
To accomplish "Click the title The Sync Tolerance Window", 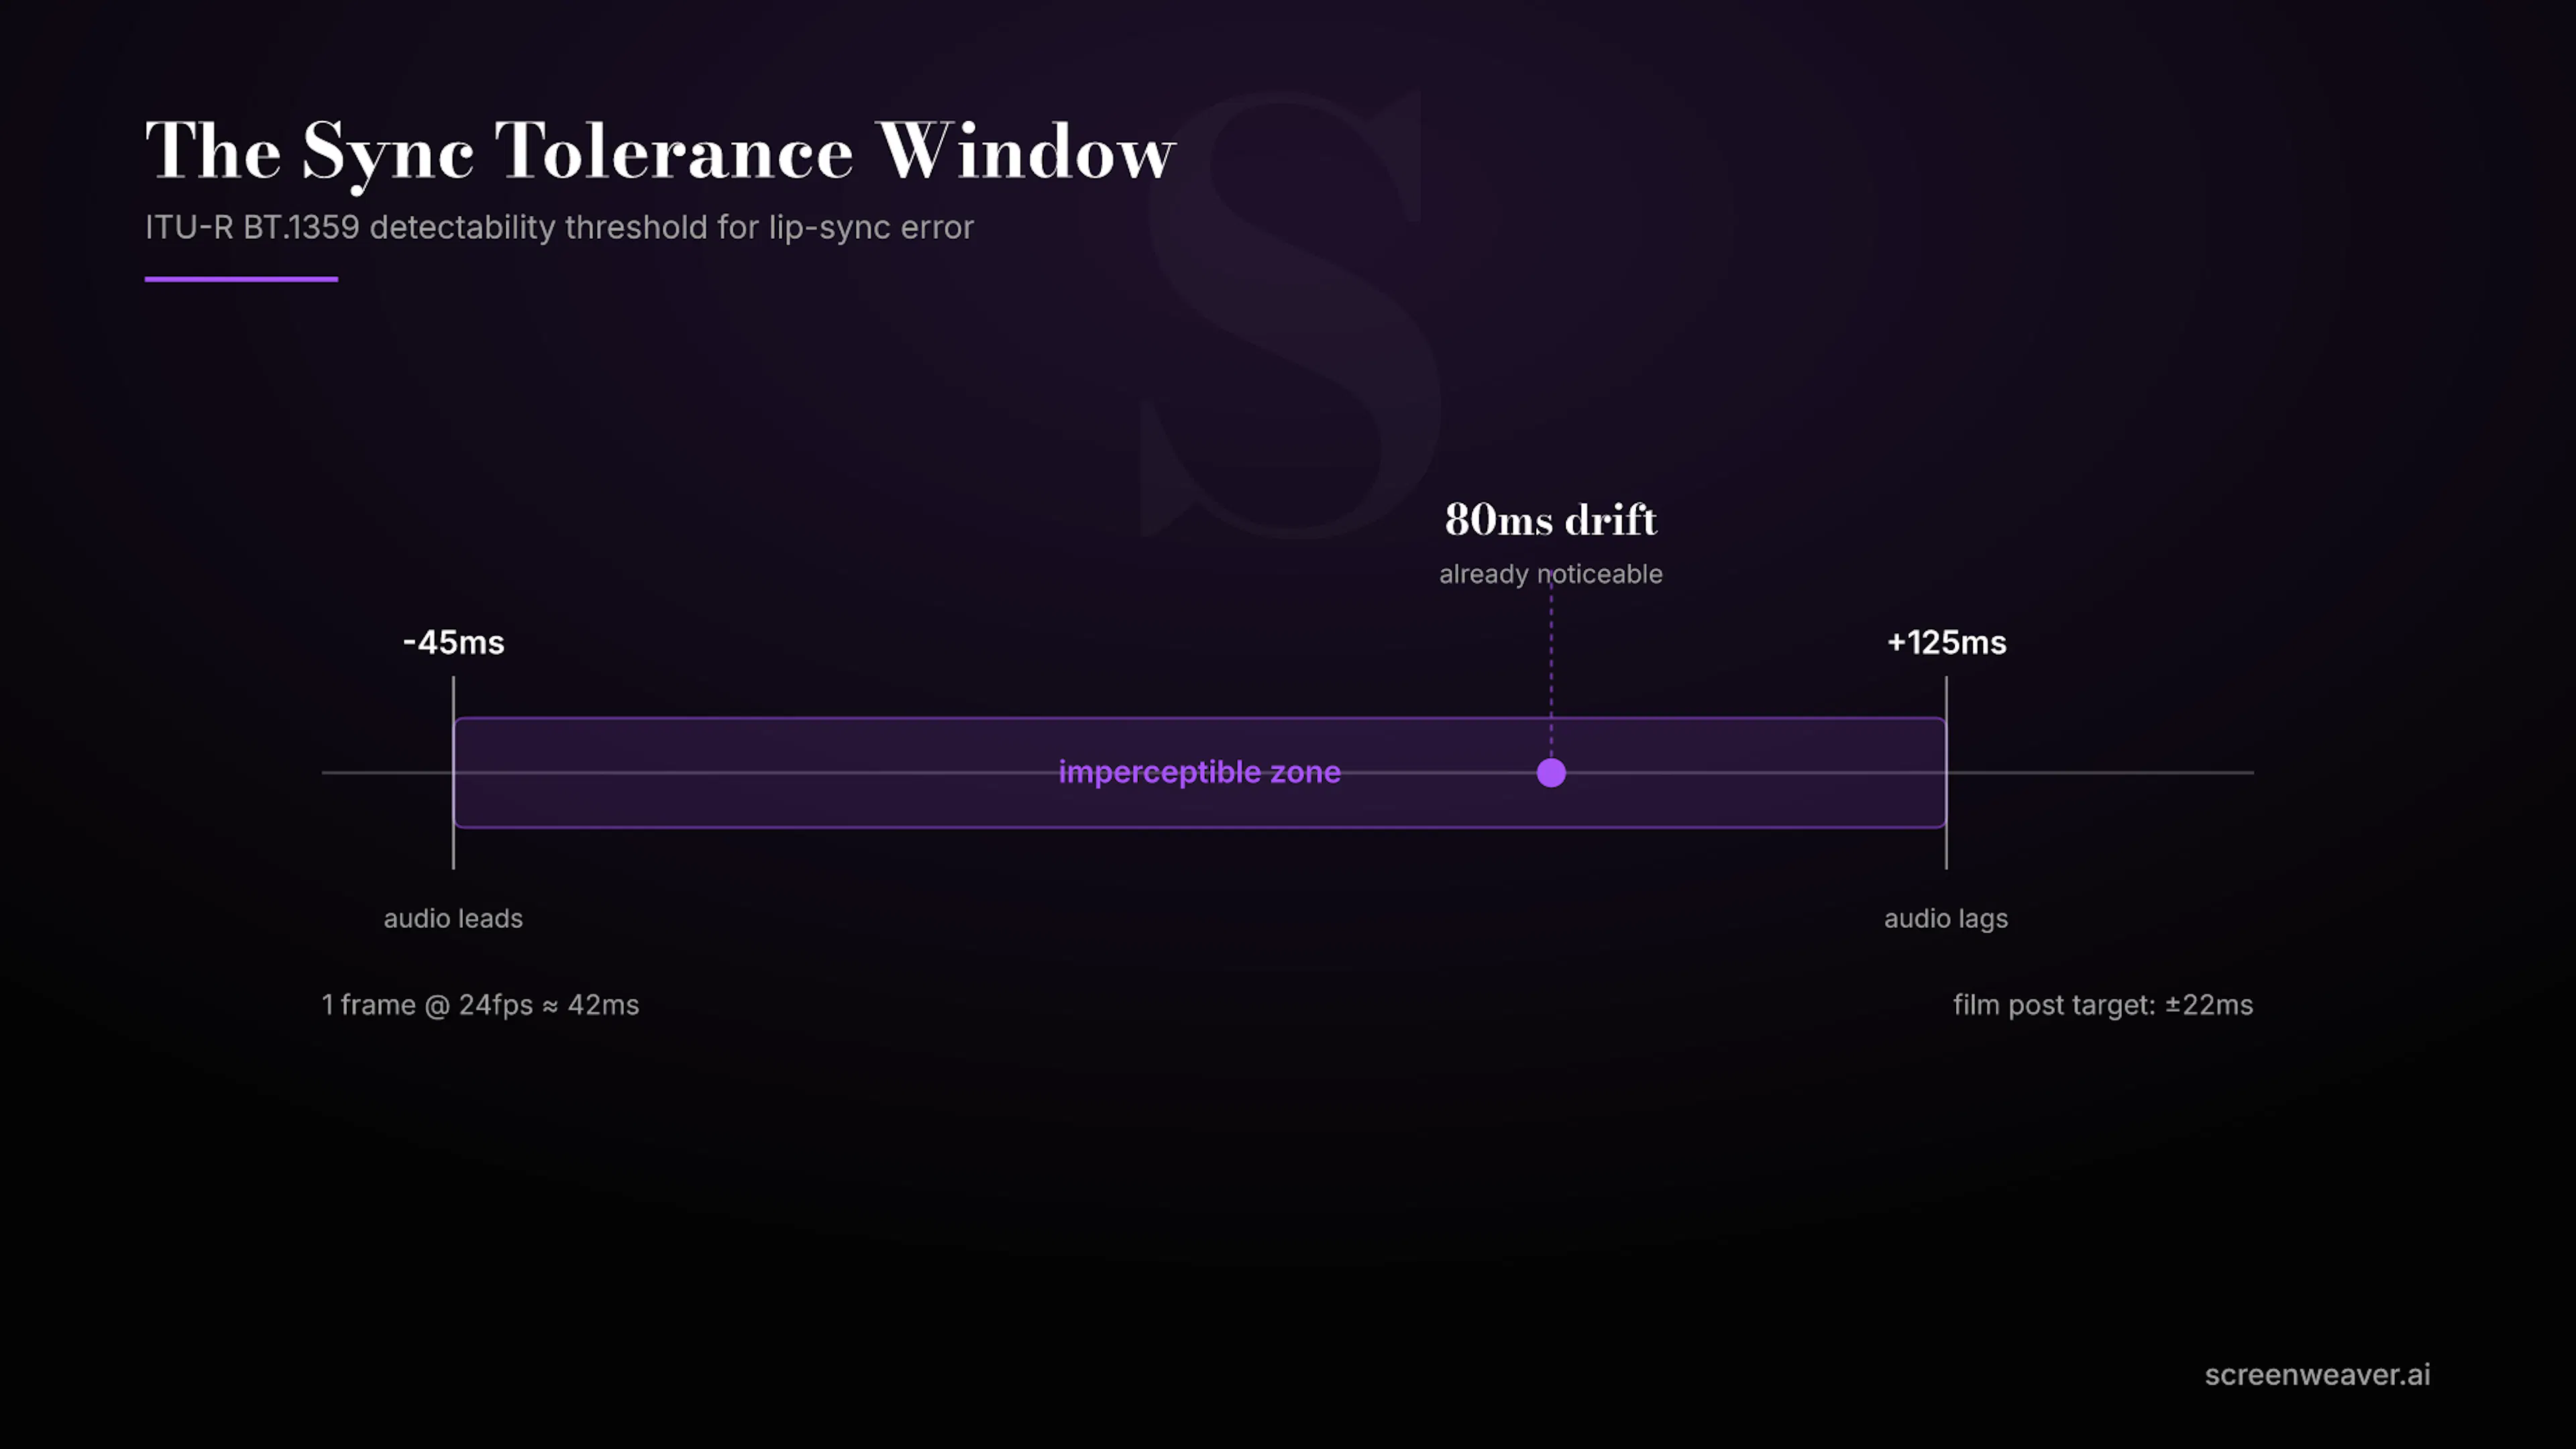I will coord(660,152).
